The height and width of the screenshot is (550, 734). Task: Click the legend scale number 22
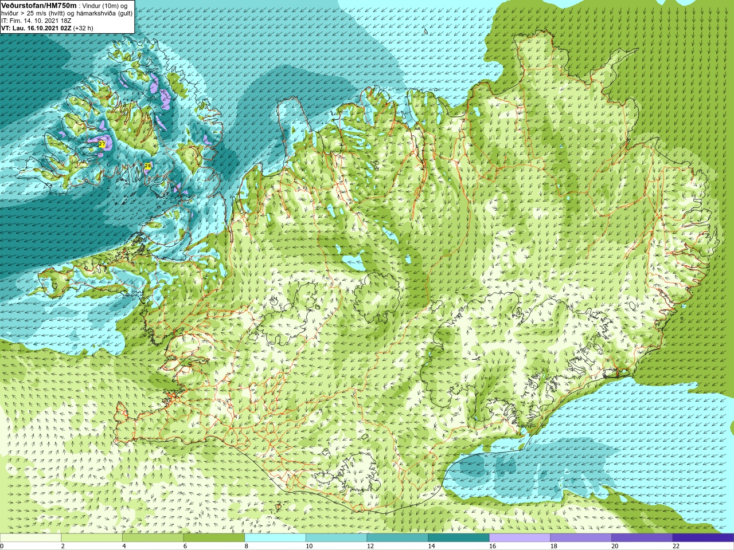coord(676,546)
